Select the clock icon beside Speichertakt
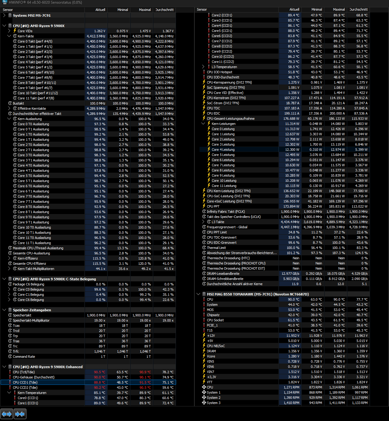Screen dimensions: 389x421 [x=10, y=315]
